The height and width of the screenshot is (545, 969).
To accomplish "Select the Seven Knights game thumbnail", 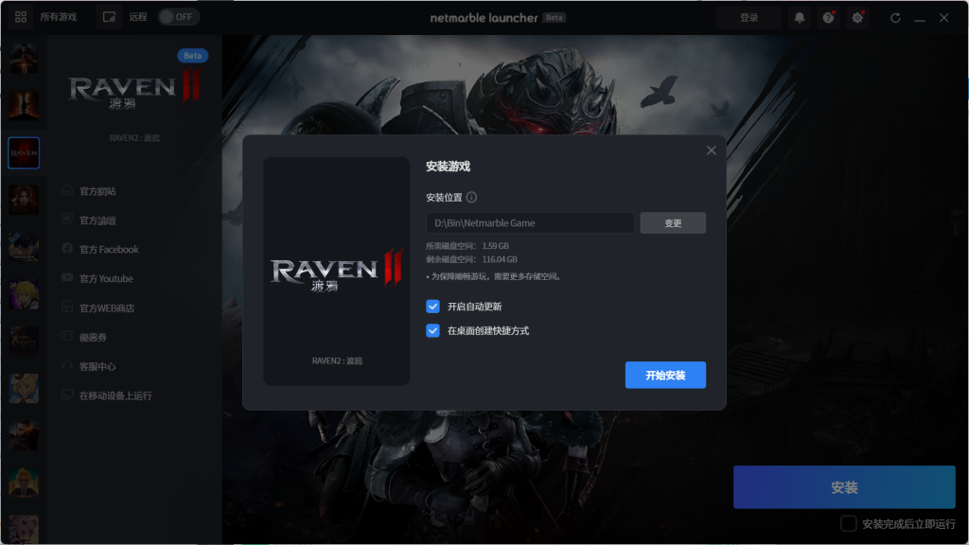I will [24, 341].
